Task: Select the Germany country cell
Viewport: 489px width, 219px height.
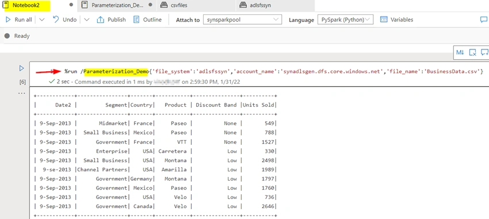Action: coord(142,179)
